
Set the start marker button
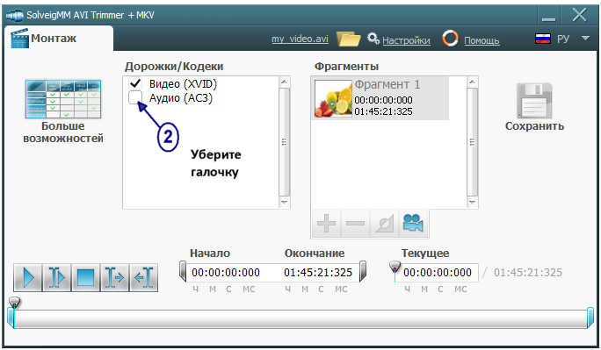114,278
